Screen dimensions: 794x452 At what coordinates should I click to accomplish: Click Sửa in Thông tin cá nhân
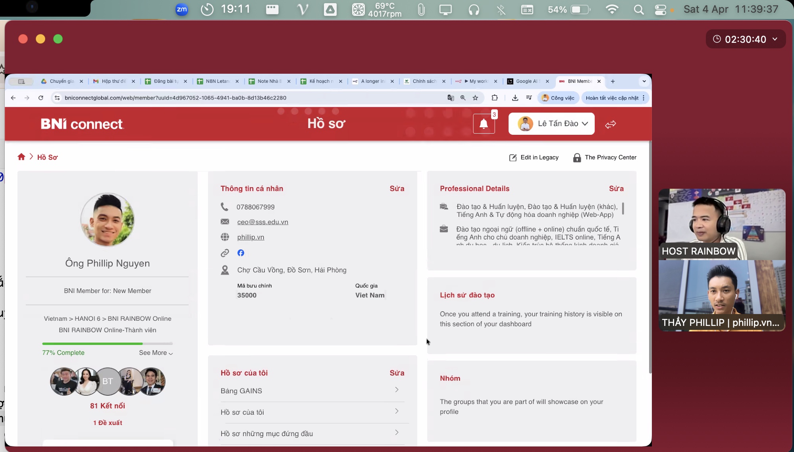pos(397,189)
